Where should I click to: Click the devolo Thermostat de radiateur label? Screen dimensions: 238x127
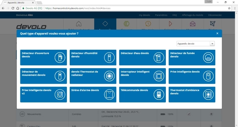85,74
